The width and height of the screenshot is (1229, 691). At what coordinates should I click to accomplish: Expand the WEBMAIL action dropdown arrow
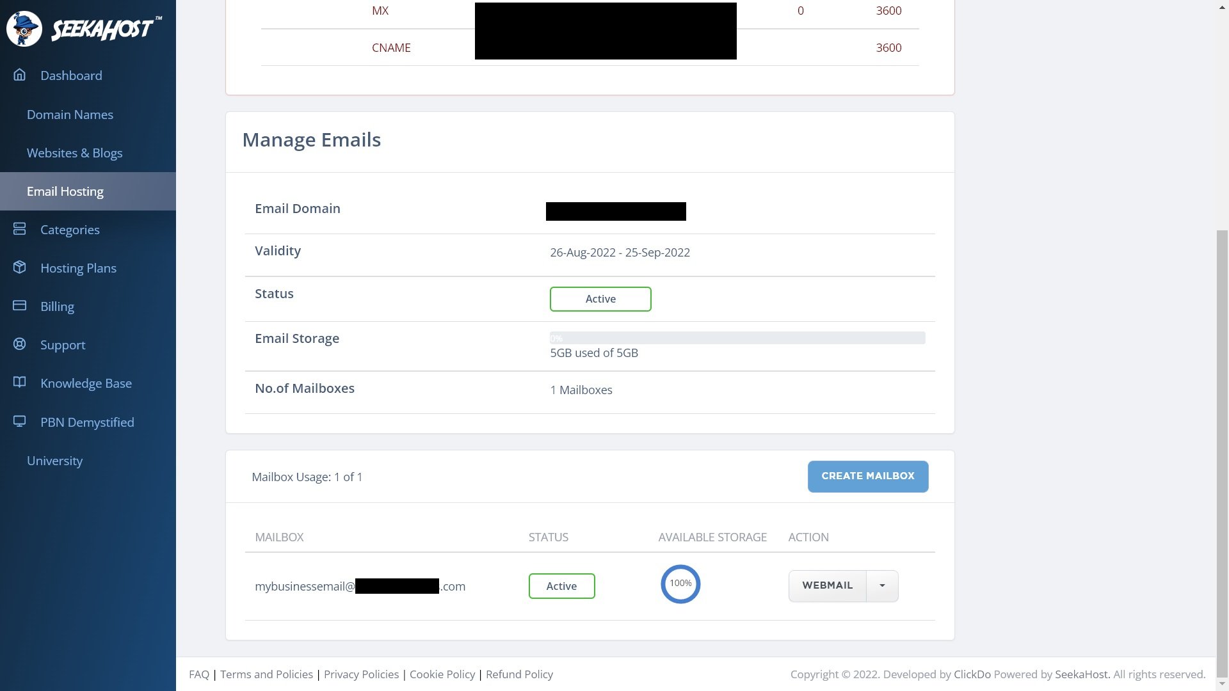[882, 586]
